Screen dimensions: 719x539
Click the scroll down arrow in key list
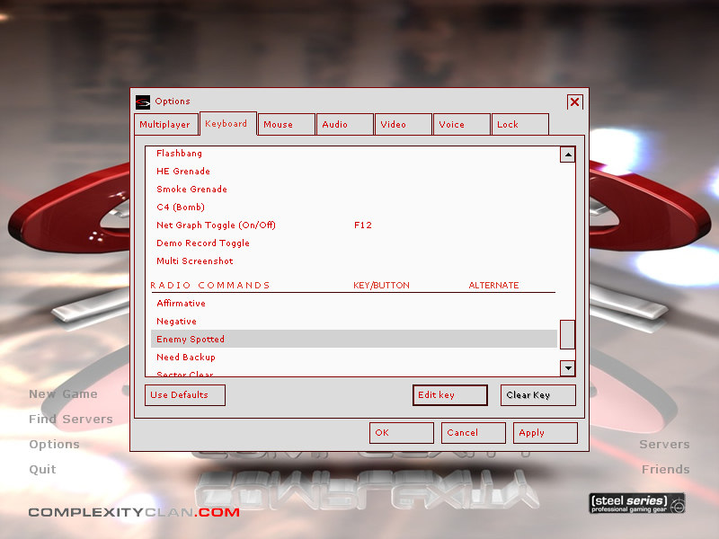point(567,367)
